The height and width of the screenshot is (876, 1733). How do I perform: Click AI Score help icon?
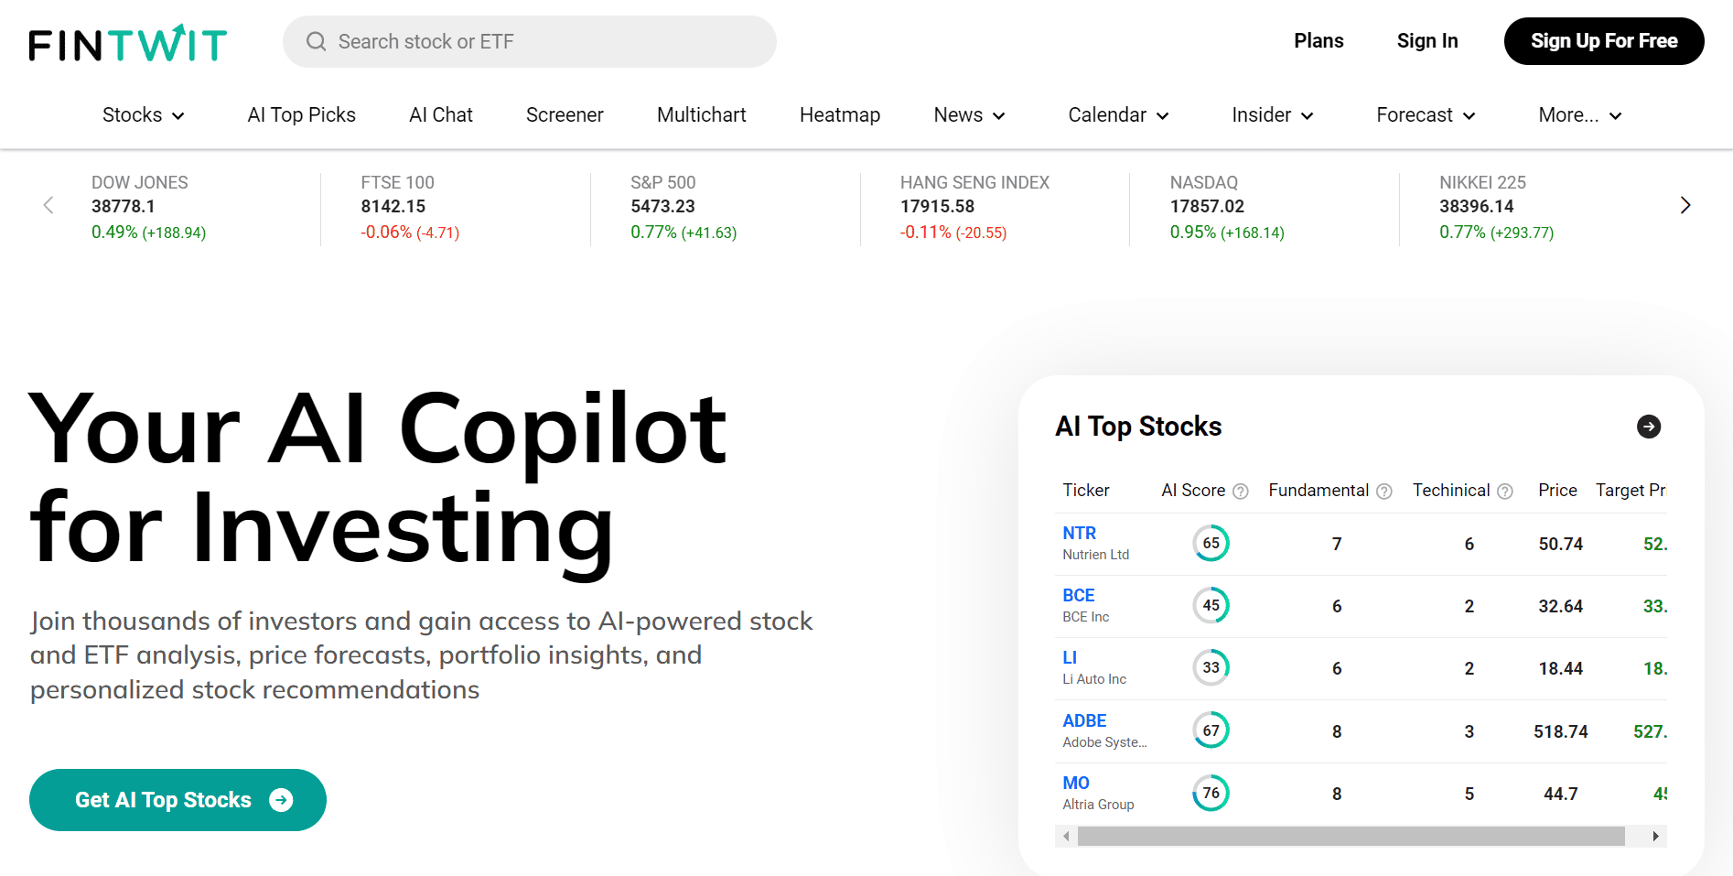(x=1241, y=492)
